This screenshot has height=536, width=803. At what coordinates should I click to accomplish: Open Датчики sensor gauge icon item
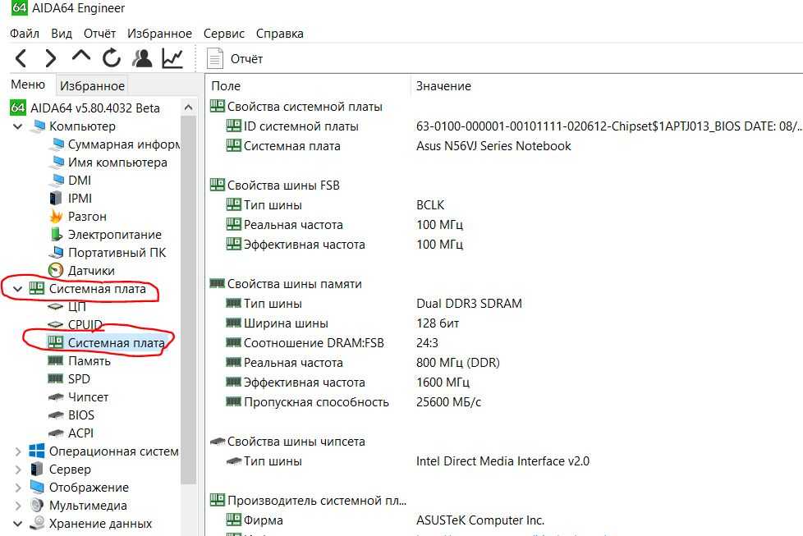[x=82, y=270]
